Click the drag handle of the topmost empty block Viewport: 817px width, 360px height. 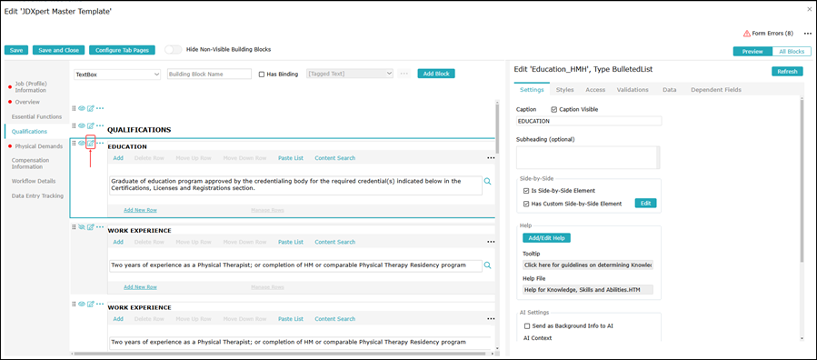[74, 108]
